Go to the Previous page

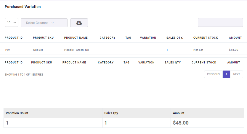213,74
